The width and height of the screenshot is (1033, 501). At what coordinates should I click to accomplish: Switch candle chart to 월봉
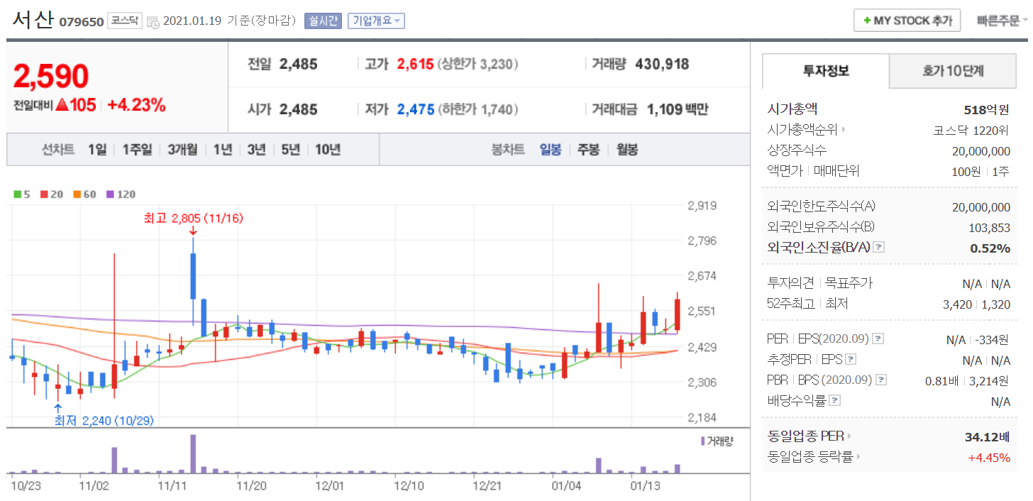[626, 150]
